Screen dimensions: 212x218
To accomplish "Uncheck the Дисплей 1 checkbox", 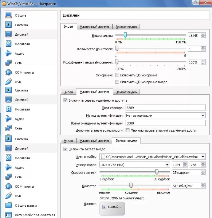I will (x=104, y=207).
